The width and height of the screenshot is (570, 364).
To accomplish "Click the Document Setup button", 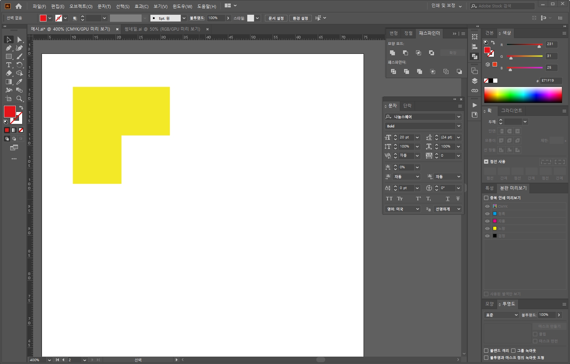I will point(276,18).
